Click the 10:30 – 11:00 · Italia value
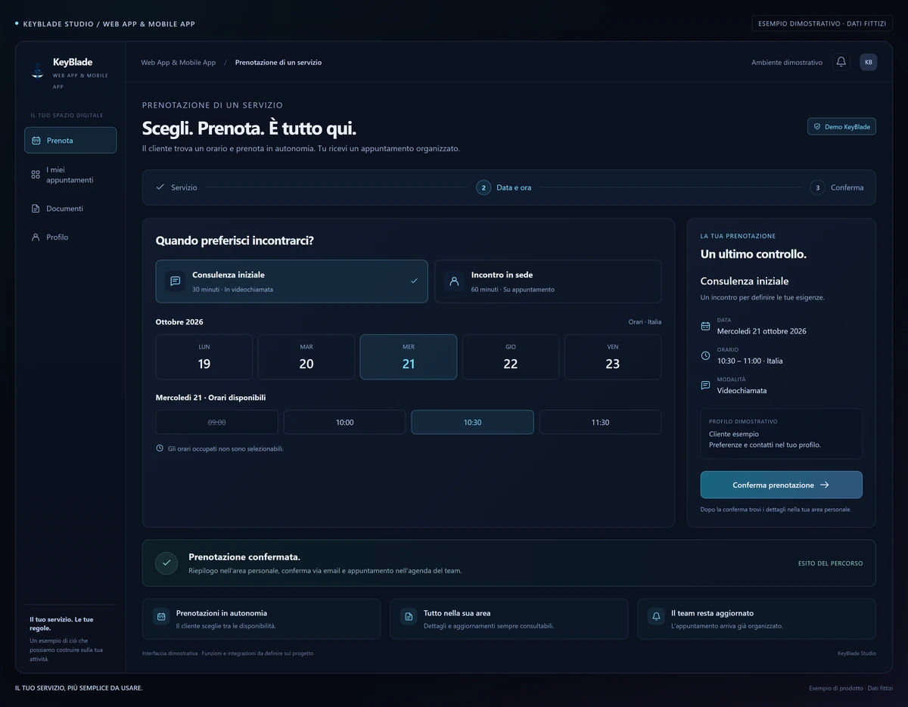The image size is (908, 707). (750, 361)
